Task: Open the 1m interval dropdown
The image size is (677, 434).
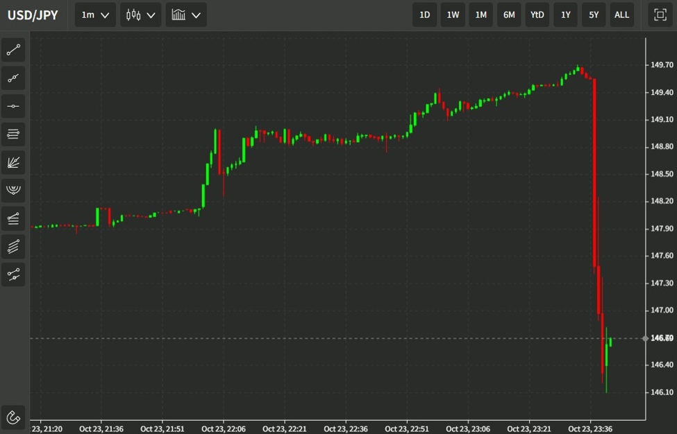Action: (x=94, y=15)
